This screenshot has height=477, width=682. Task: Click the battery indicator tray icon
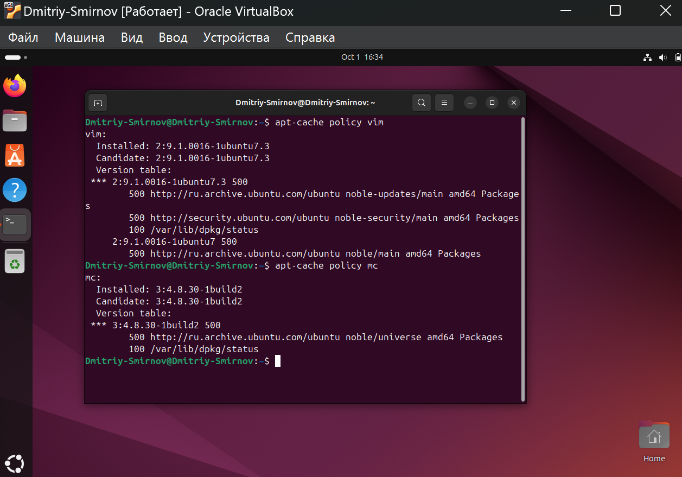pos(677,57)
